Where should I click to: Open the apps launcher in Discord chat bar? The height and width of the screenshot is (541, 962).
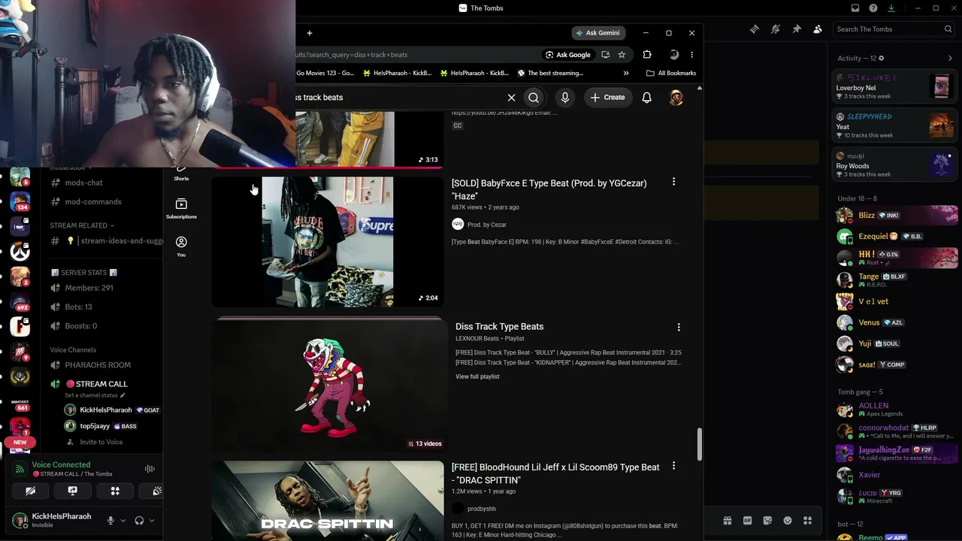(x=808, y=521)
